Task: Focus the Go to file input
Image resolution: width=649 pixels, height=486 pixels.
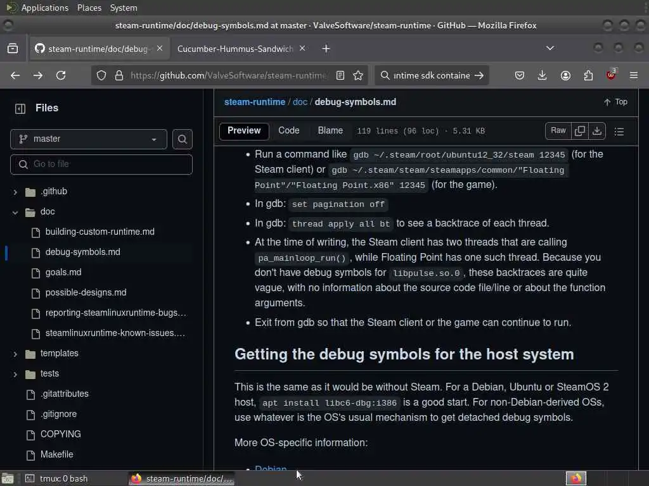Action: pyautogui.click(x=101, y=165)
